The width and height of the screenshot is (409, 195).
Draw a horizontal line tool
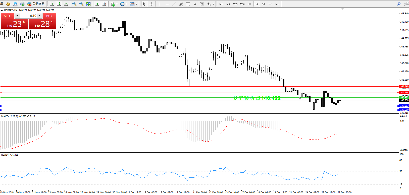point(167,4)
